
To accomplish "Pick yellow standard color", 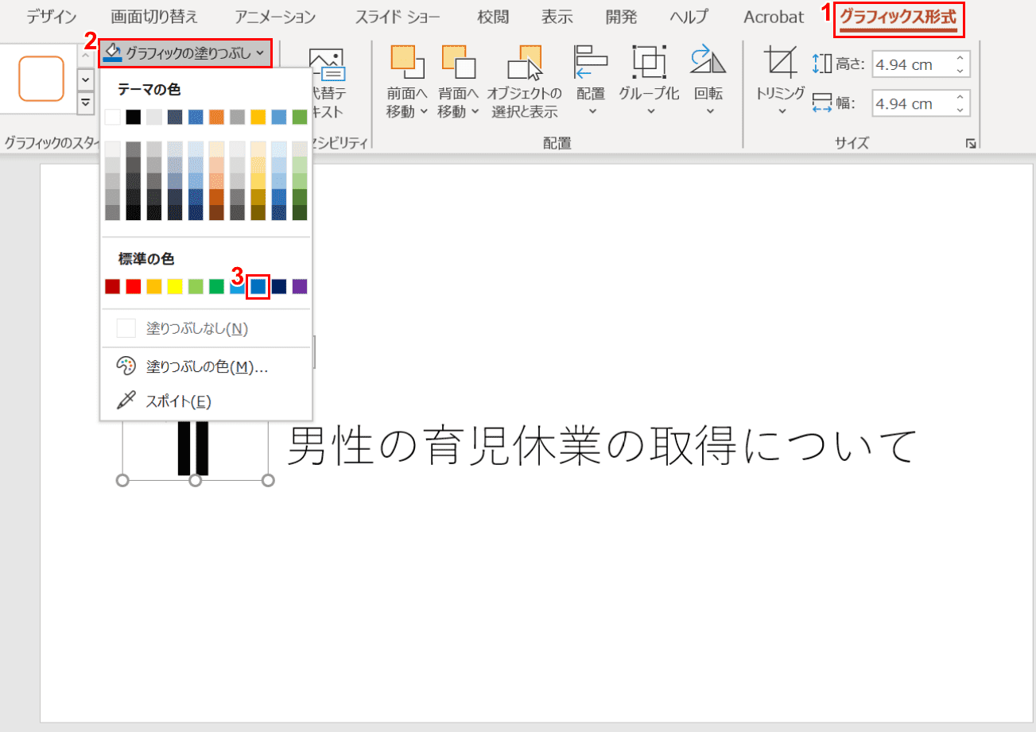I will (175, 286).
